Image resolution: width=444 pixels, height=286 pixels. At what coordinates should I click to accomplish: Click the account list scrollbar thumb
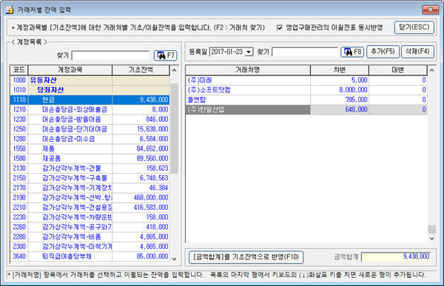[174, 128]
